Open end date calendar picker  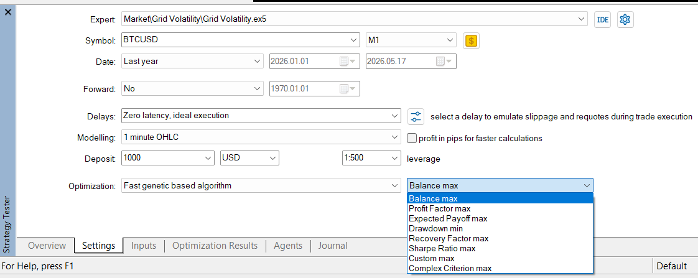pos(444,62)
